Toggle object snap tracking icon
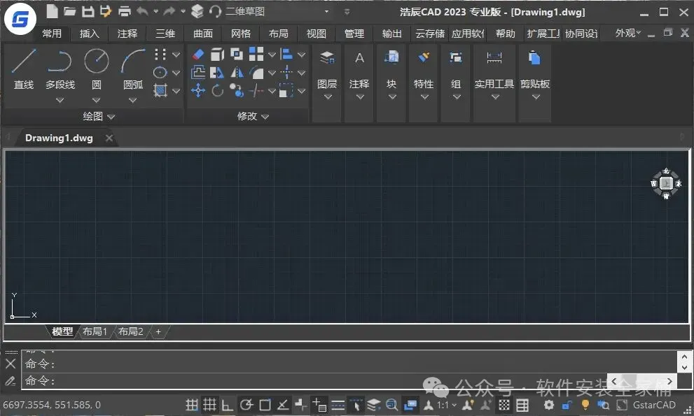 [283, 405]
